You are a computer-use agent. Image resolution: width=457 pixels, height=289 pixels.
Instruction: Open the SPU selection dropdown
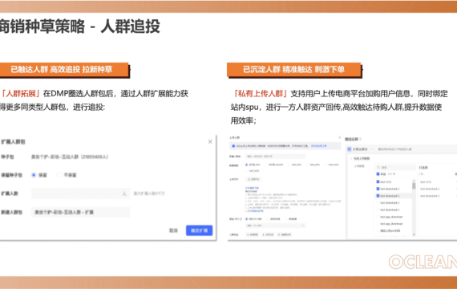pyautogui.click(x=276, y=226)
